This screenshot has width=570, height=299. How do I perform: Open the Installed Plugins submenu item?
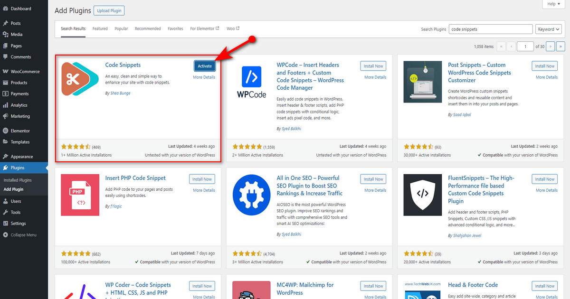click(18, 180)
